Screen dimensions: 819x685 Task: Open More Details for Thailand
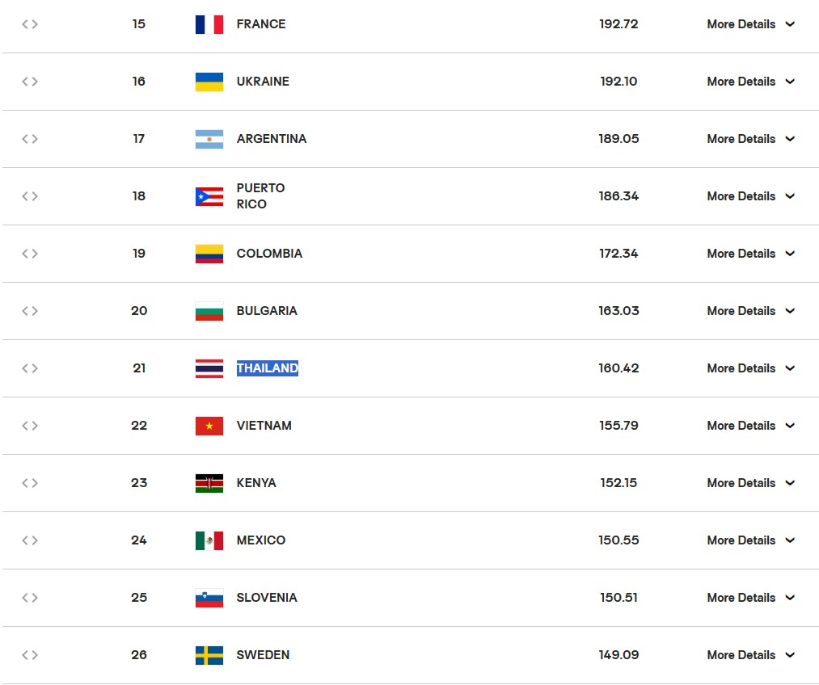point(741,368)
